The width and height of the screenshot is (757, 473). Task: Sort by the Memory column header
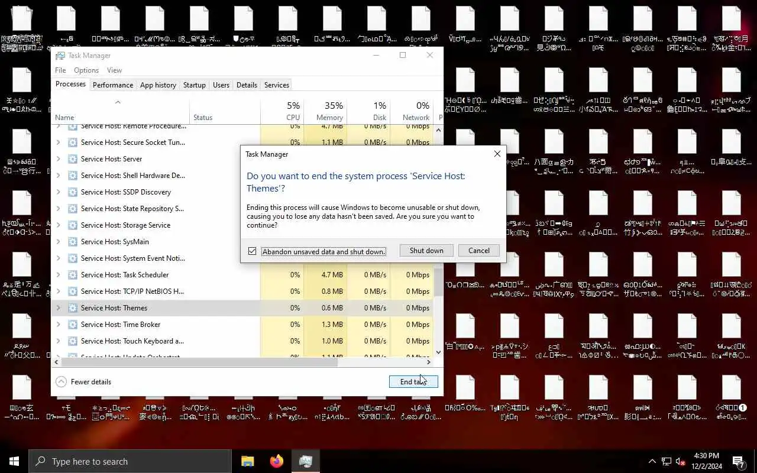point(325,111)
